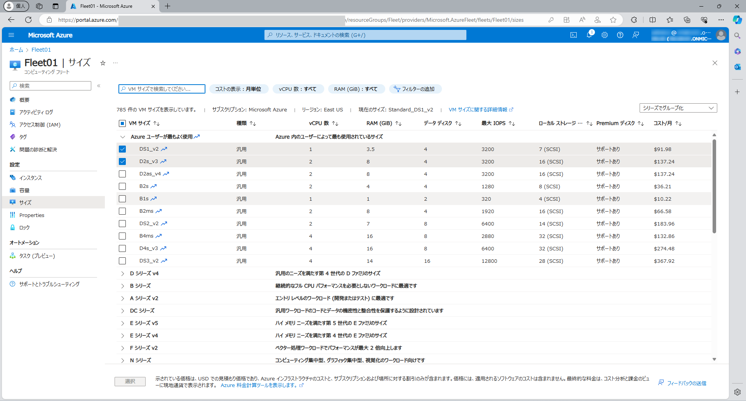Click the コストの表示 : 月単位 filter pill

(x=238, y=89)
